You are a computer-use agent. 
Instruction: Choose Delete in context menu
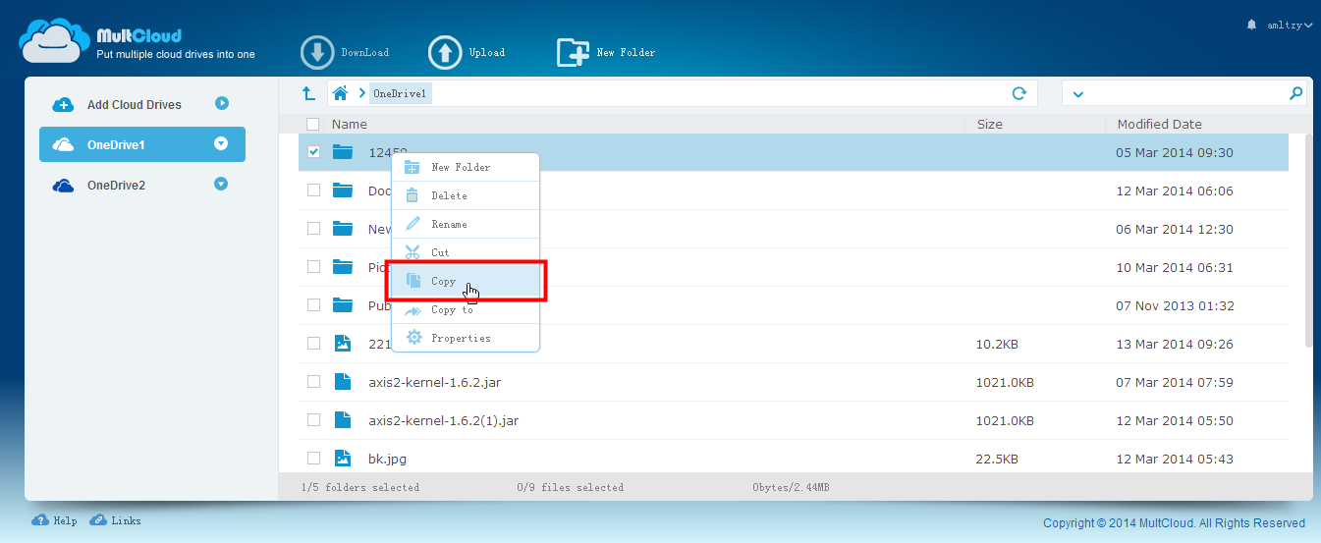(466, 195)
